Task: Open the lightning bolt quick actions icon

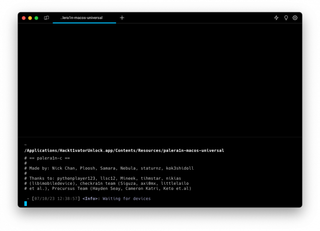Action: coord(276,18)
